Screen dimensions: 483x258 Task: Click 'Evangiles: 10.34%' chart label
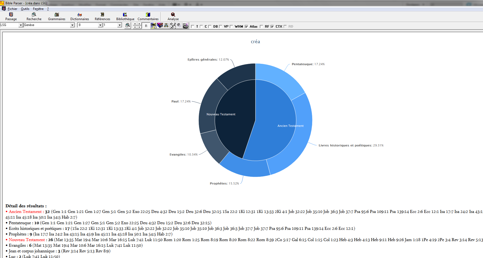coord(183,154)
